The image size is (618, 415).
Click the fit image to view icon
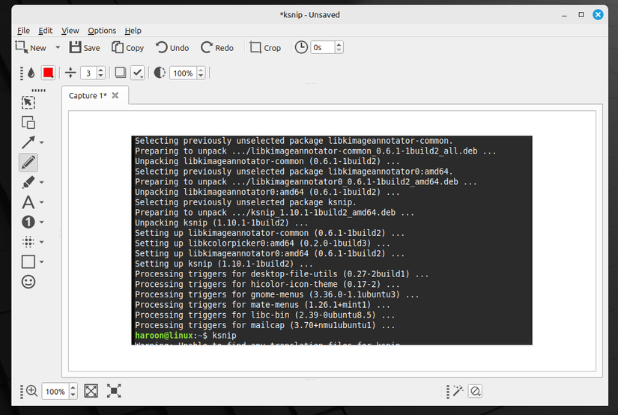coord(91,391)
